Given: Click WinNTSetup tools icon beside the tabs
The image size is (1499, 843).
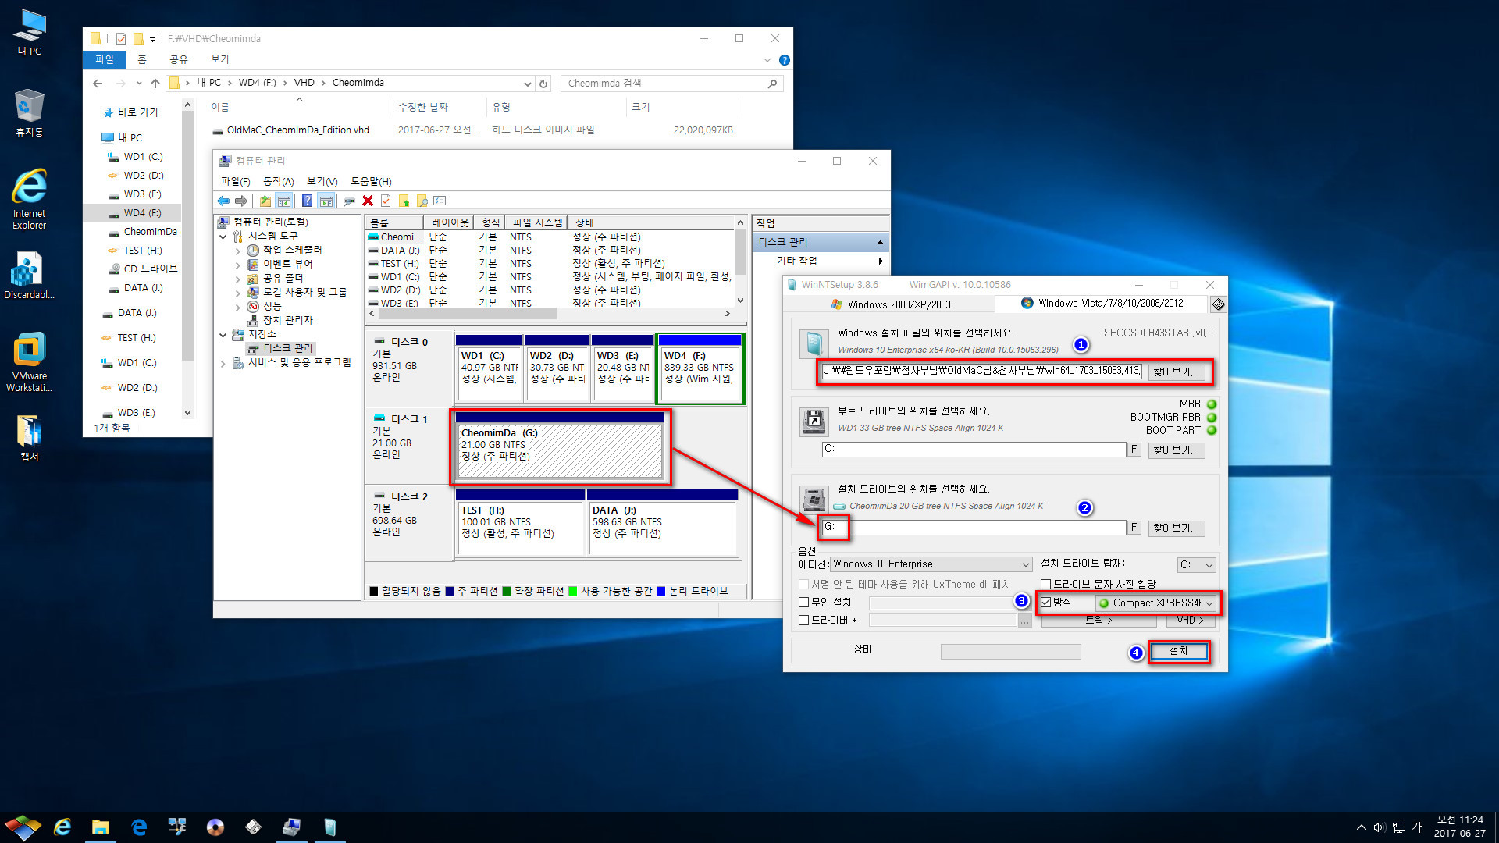Looking at the screenshot, I should click(1218, 304).
